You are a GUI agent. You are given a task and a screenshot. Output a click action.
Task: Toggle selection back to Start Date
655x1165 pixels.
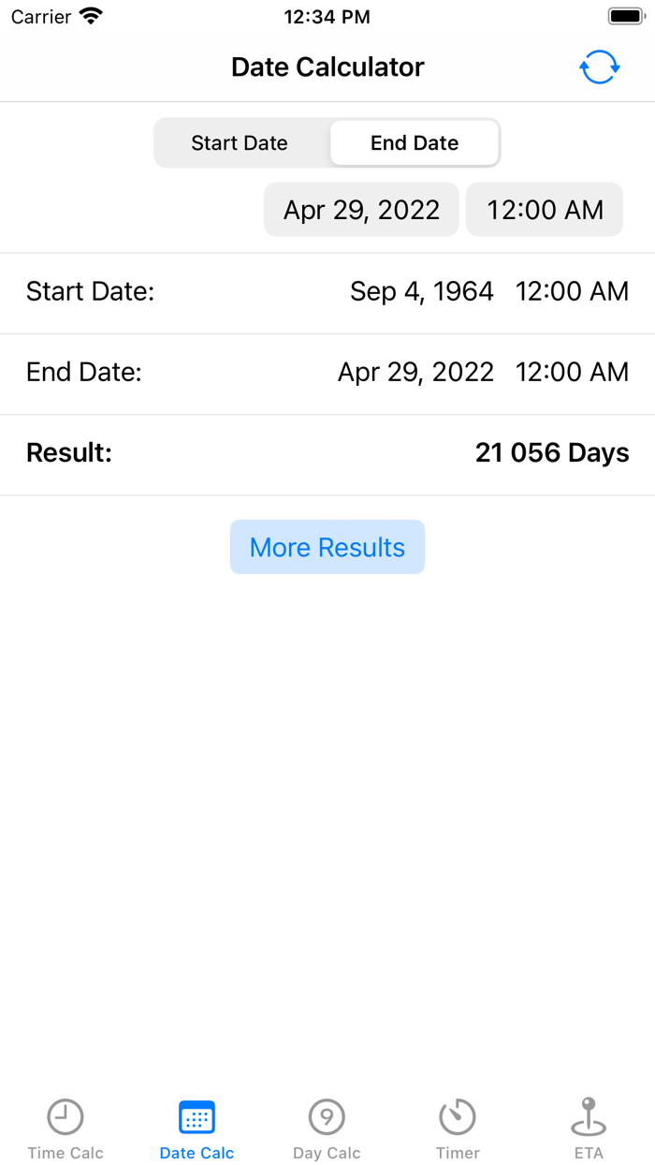pos(240,142)
